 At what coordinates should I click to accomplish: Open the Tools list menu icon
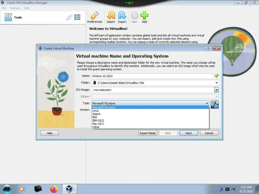coord(77,17)
